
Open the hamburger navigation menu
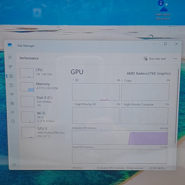pos(10,57)
